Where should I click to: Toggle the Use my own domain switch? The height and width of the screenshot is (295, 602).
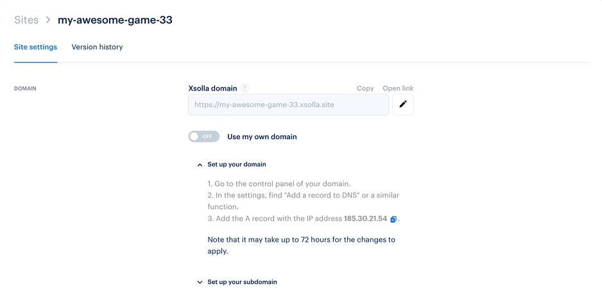pos(204,137)
